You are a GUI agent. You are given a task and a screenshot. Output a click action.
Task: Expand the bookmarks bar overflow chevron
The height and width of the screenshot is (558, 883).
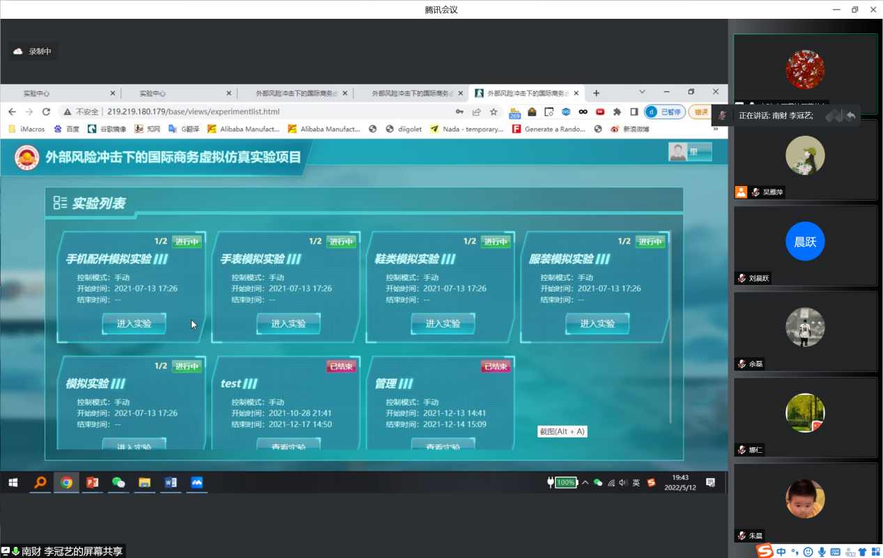(715, 129)
